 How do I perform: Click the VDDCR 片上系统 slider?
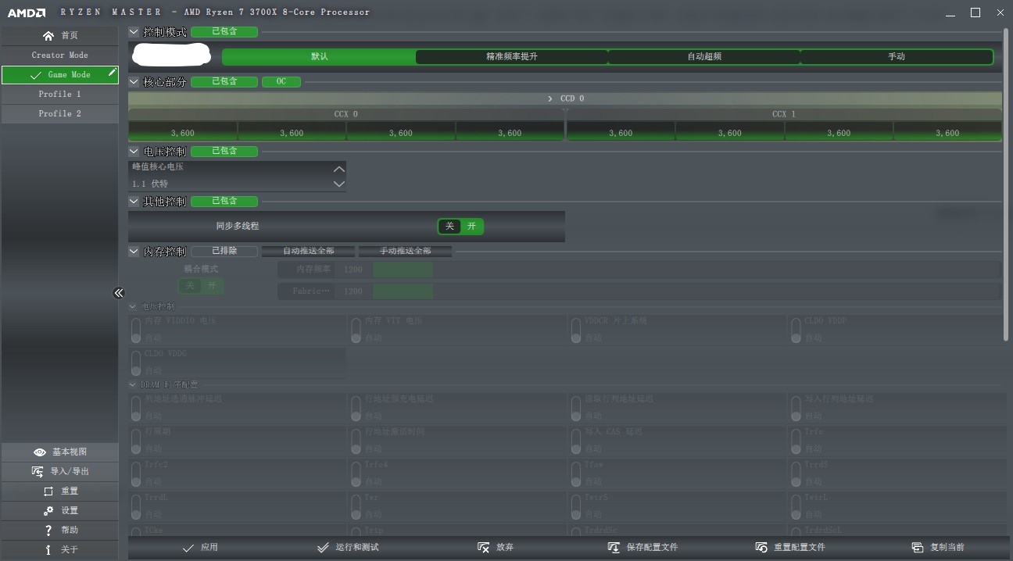pos(576,330)
